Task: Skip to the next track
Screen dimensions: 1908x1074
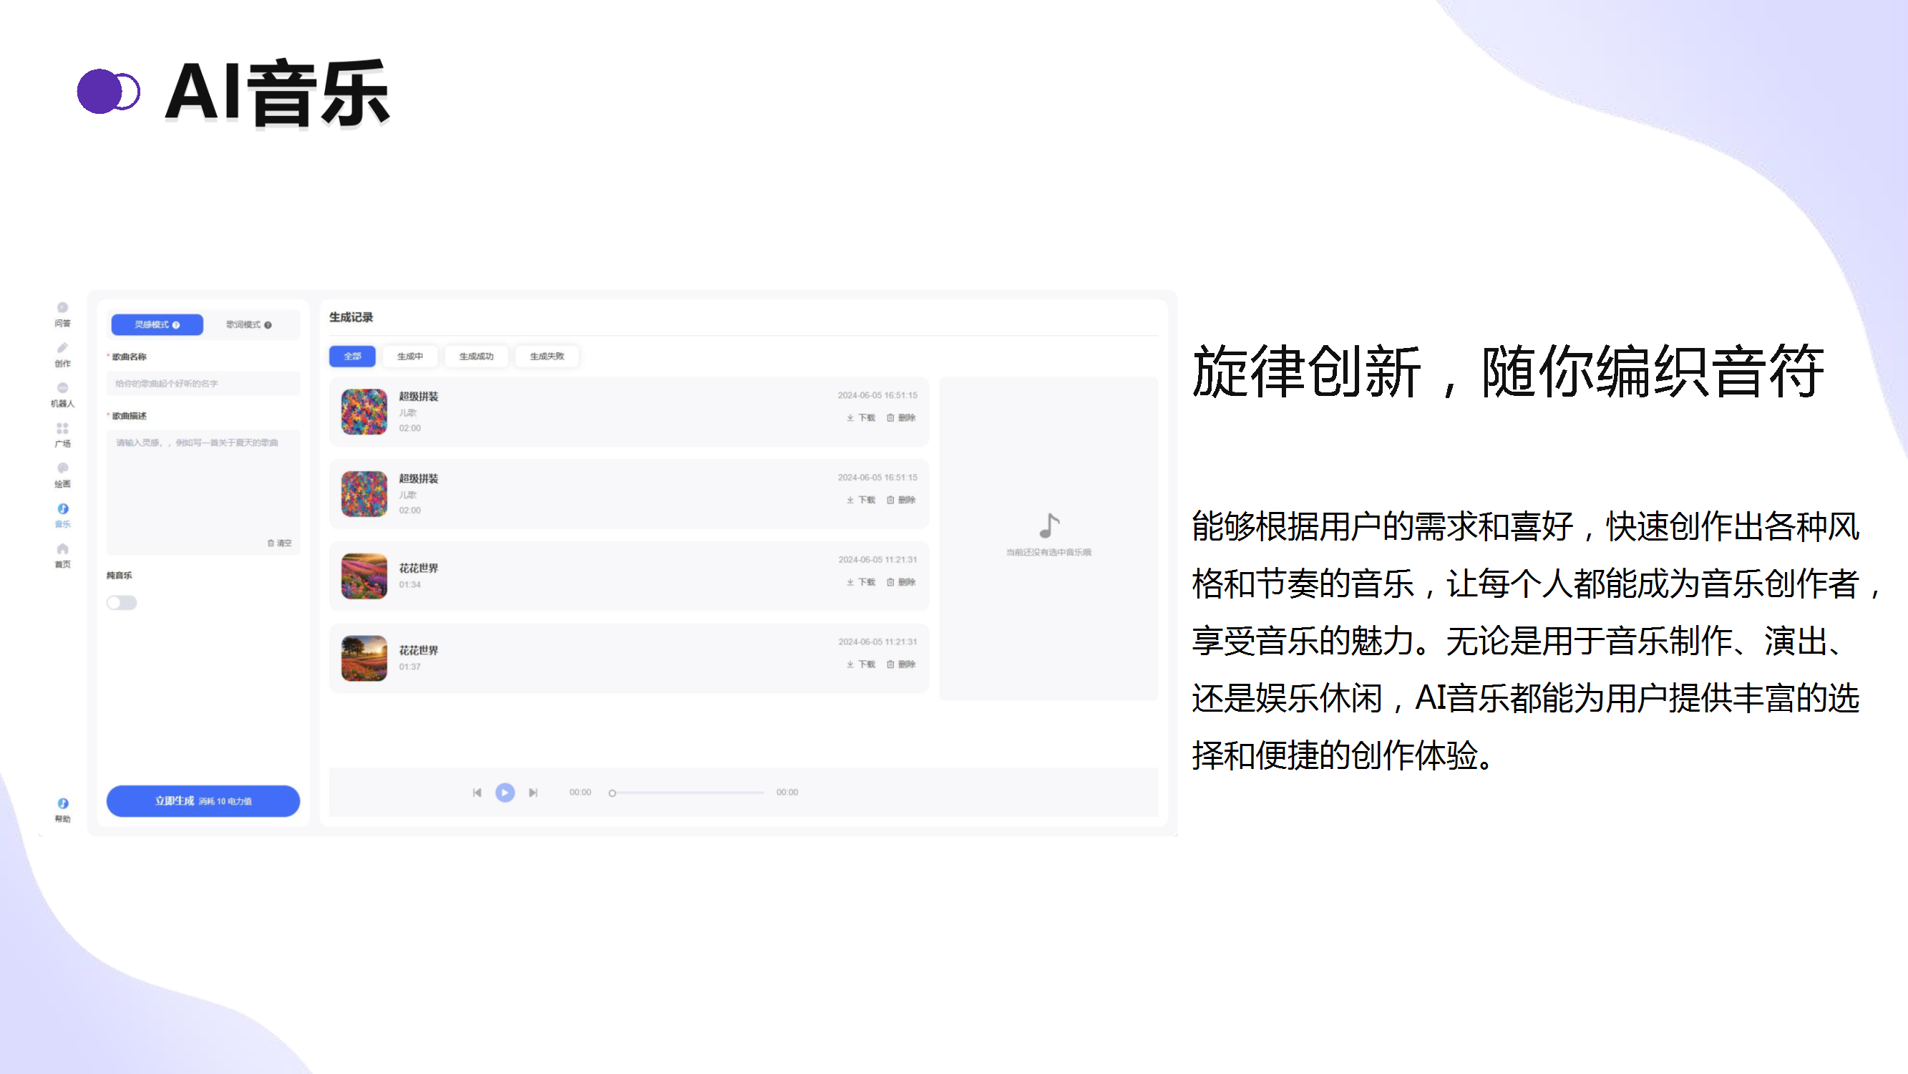Action: click(532, 793)
